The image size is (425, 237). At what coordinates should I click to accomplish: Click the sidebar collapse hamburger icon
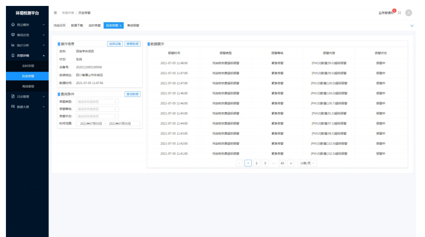[55, 13]
